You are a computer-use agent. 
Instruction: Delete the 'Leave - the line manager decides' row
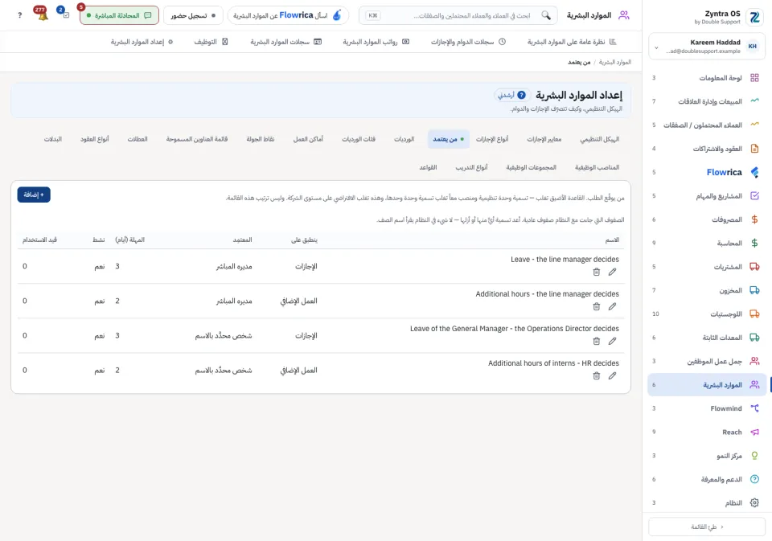pos(596,272)
